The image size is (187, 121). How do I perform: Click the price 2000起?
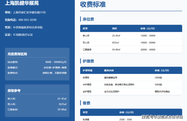(x=158, y=78)
